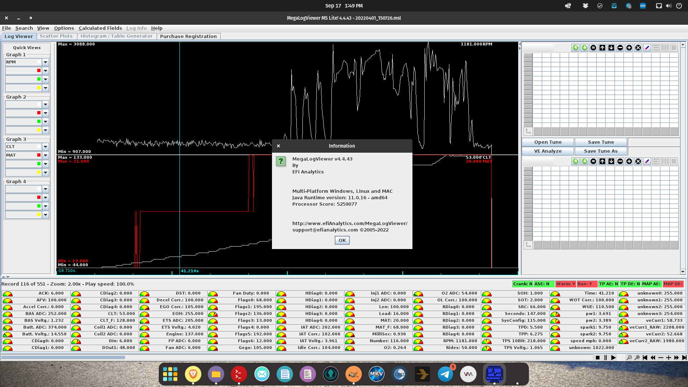This screenshot has width=688, height=387.
Task: Open the MAT dropdown in Graph 3
Action: pyautogui.click(x=45, y=155)
